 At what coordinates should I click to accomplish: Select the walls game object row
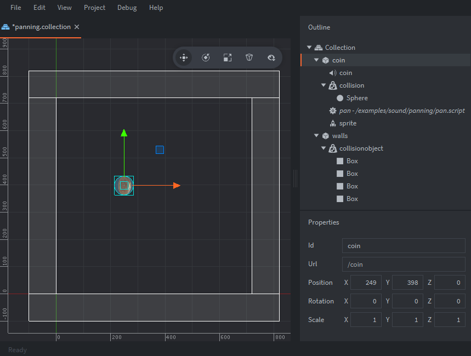385,136
